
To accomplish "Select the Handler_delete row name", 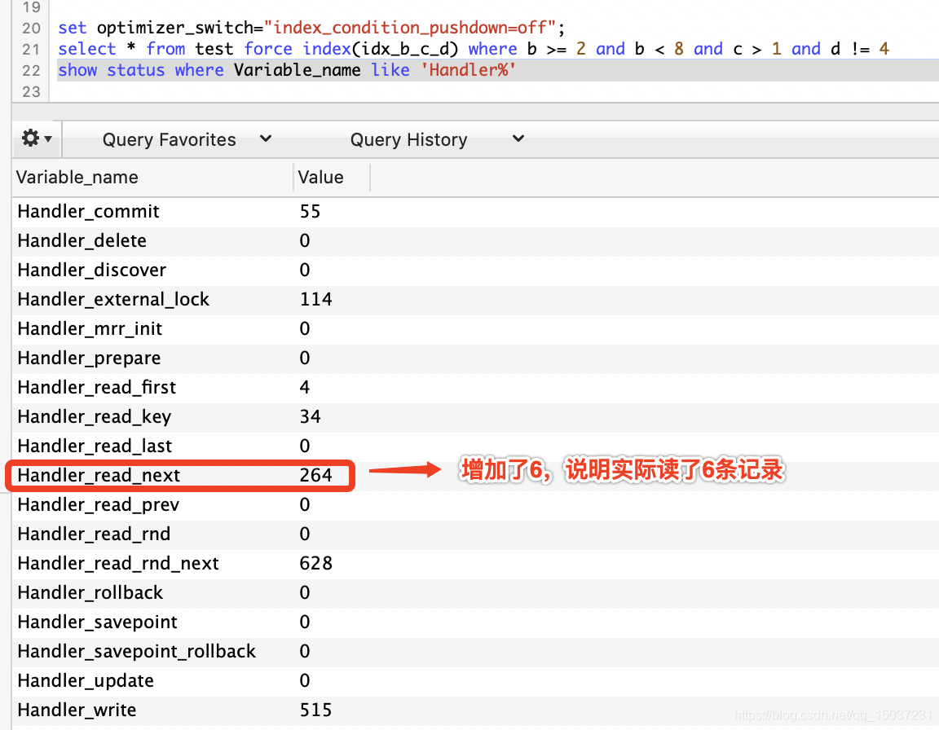I will pyautogui.click(x=82, y=240).
